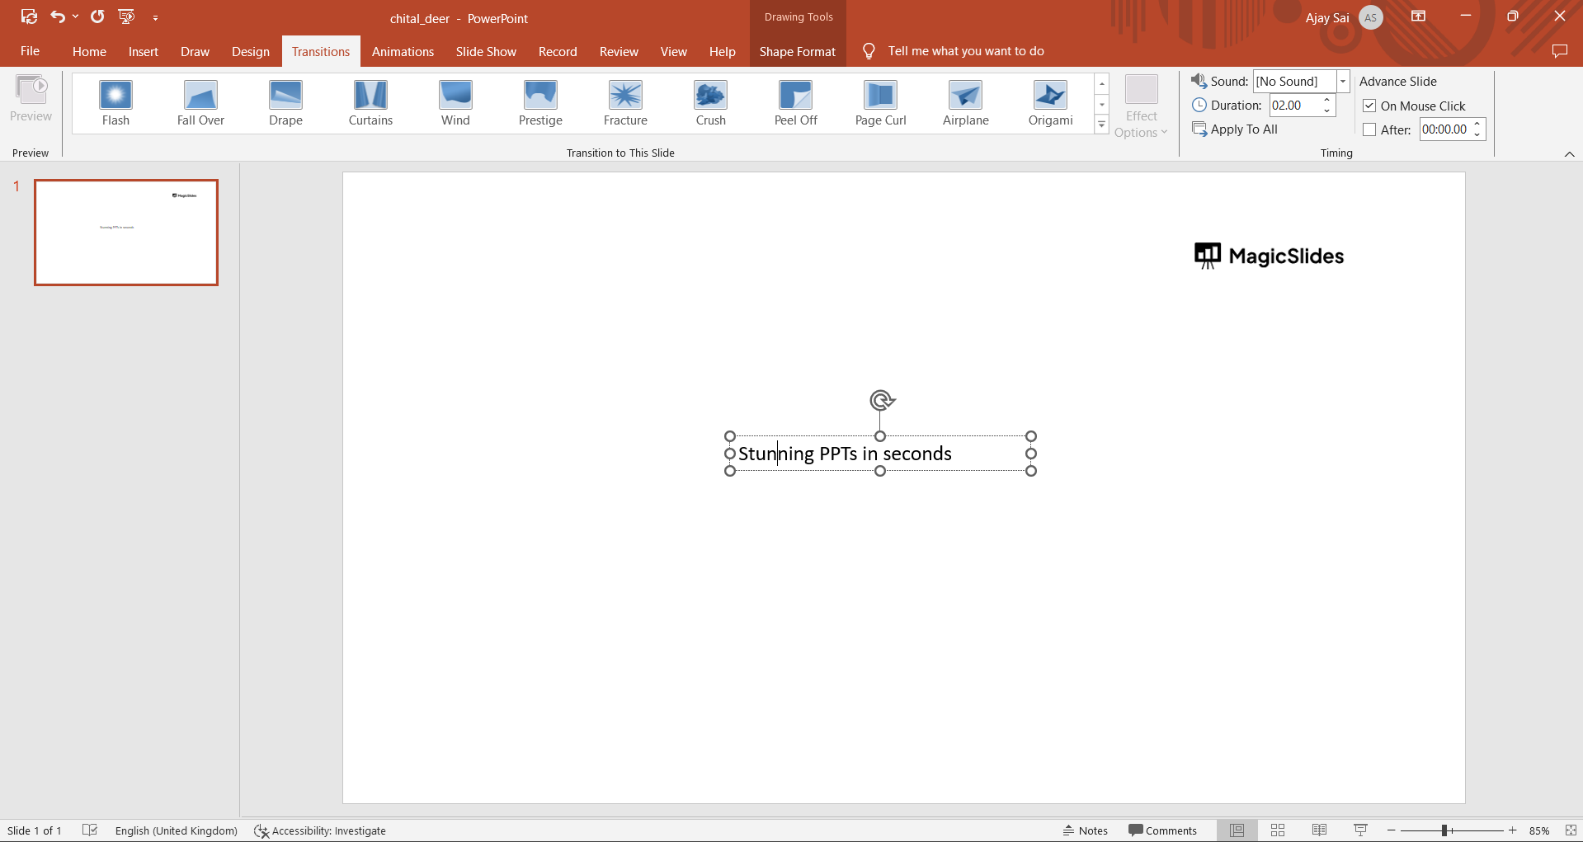
Task: Select slide 1 thumbnail
Action: pyautogui.click(x=126, y=233)
